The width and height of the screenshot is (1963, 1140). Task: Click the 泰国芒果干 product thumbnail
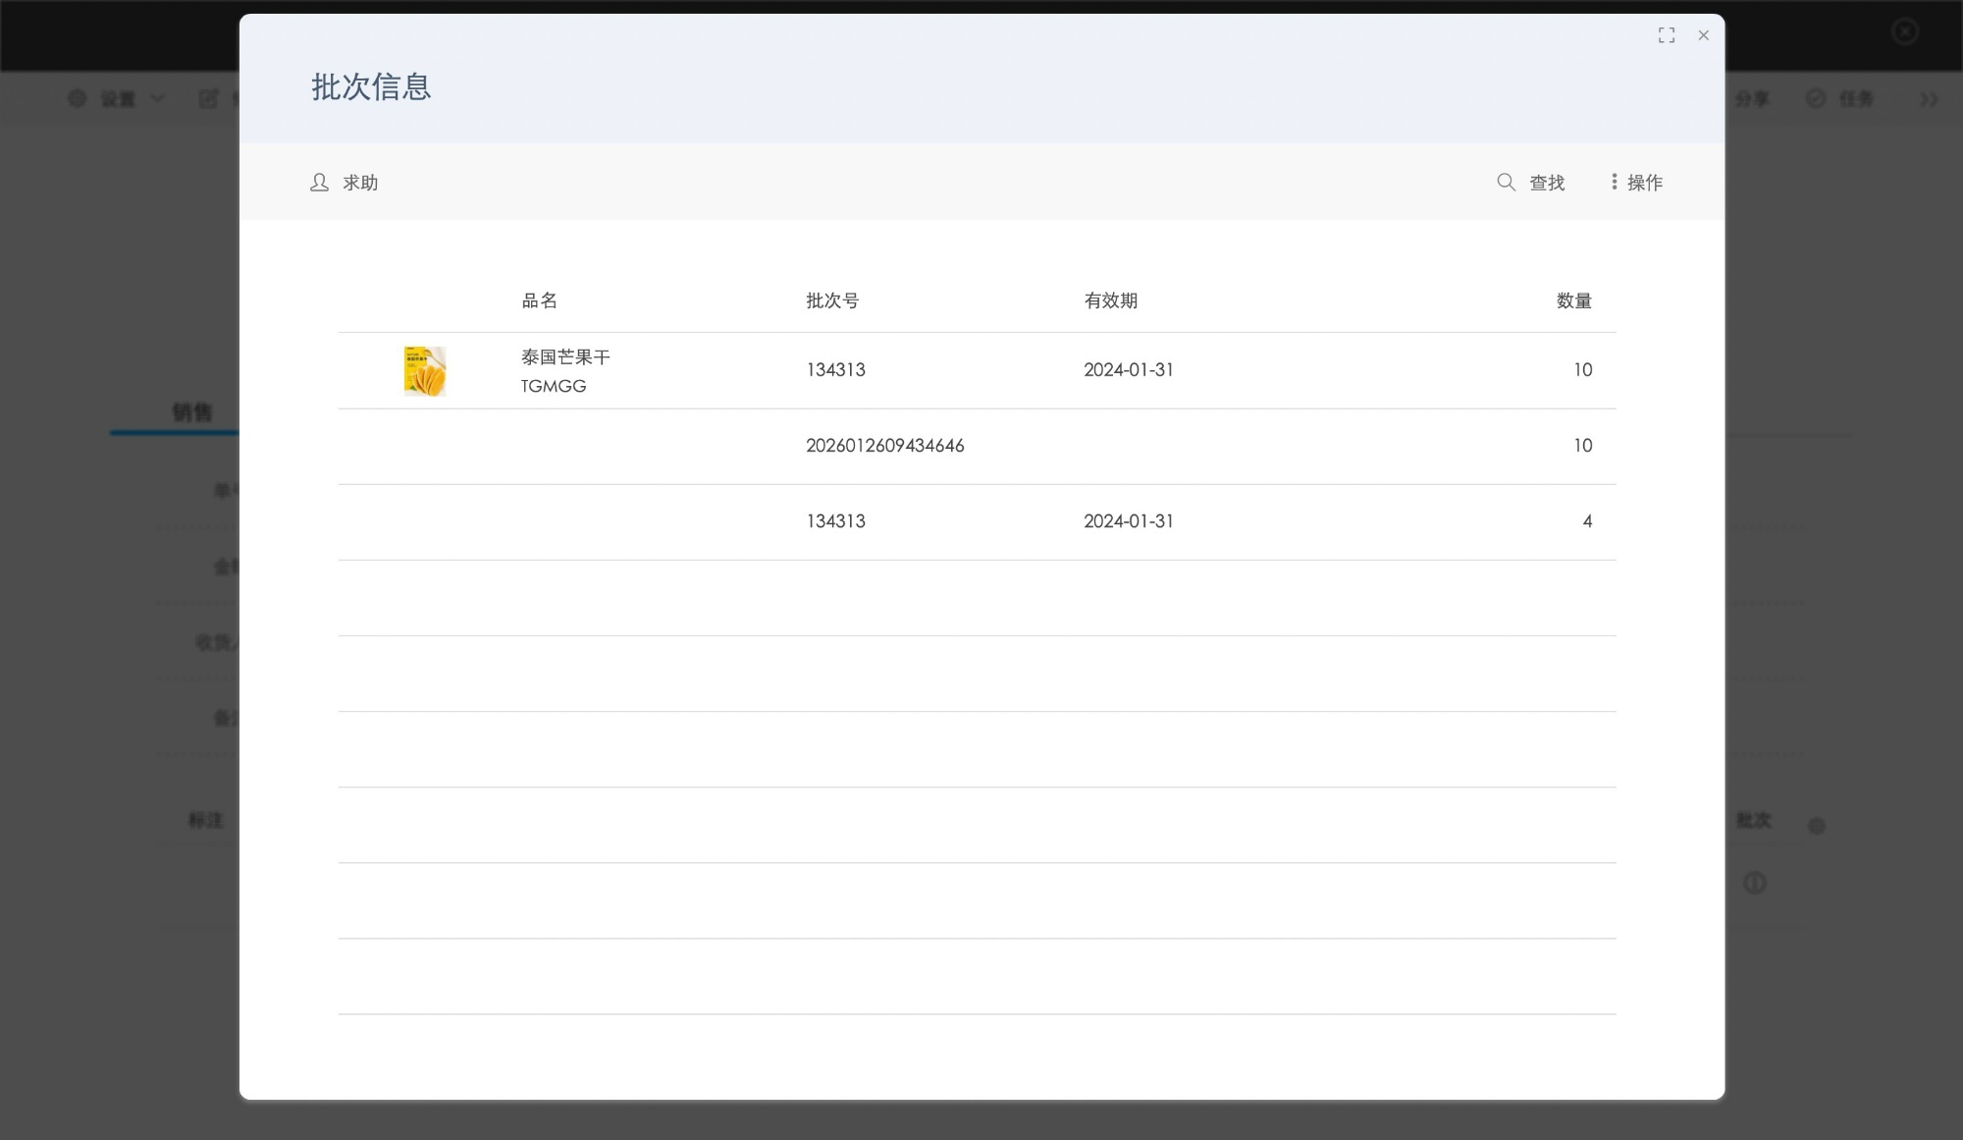pos(425,371)
